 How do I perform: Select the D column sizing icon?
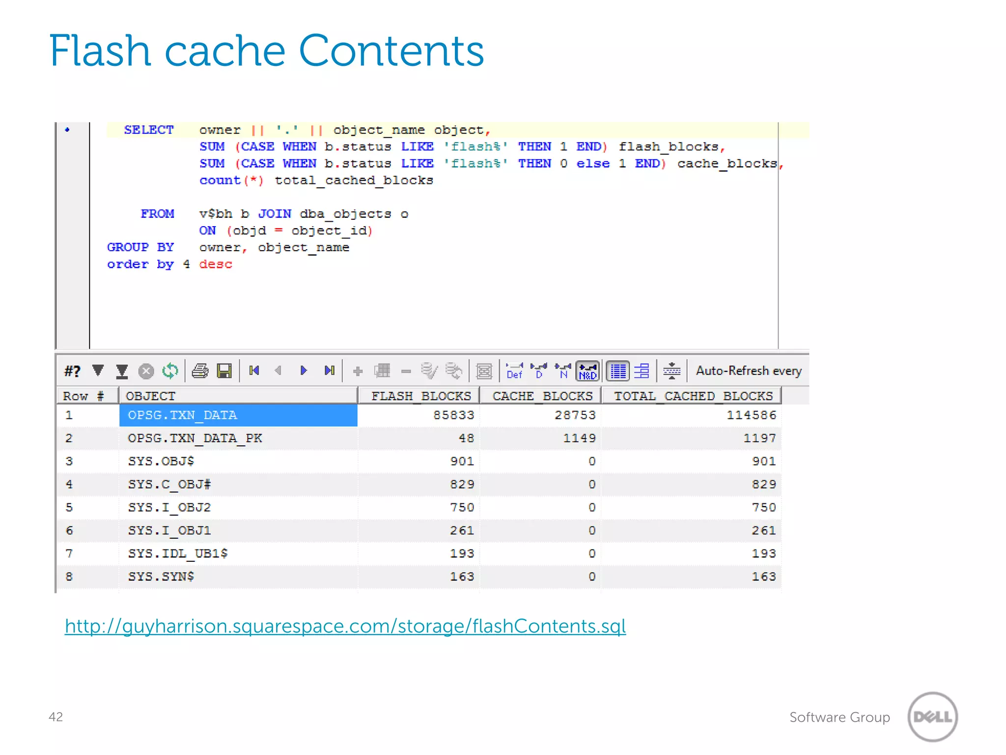539,371
